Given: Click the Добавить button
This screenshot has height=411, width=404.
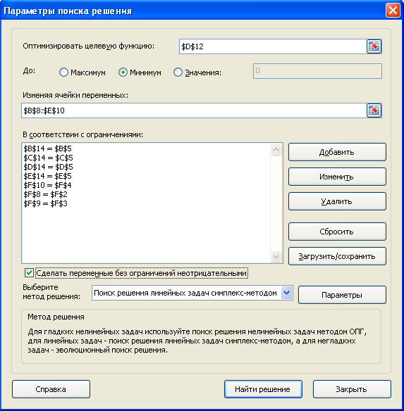Looking at the screenshot, I should pyautogui.click(x=337, y=152).
